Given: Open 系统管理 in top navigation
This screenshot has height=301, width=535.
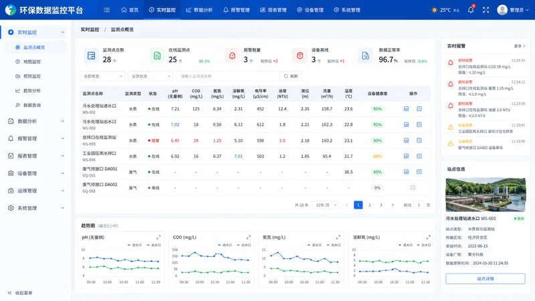Looking at the screenshot, I should [347, 10].
